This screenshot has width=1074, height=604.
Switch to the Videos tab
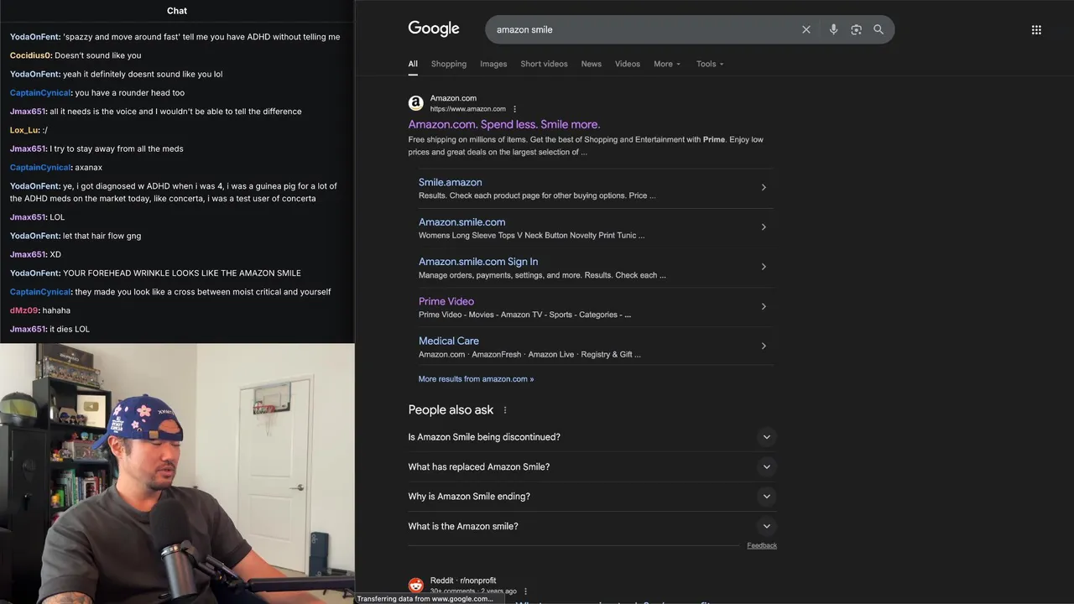pyautogui.click(x=628, y=64)
